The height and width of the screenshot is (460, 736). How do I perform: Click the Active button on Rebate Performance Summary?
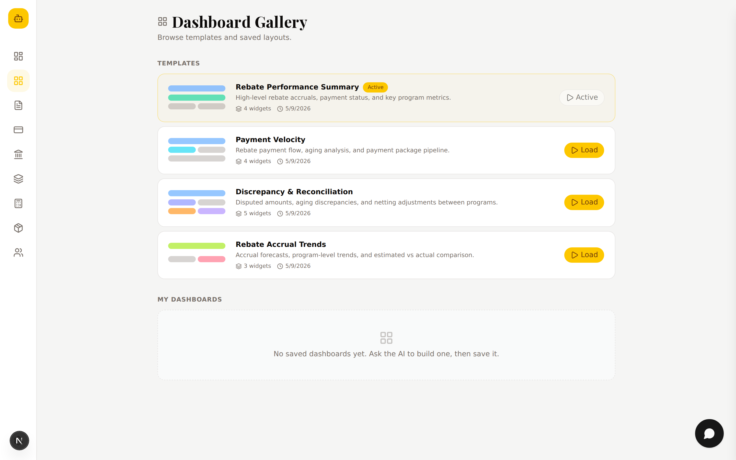pyautogui.click(x=582, y=98)
